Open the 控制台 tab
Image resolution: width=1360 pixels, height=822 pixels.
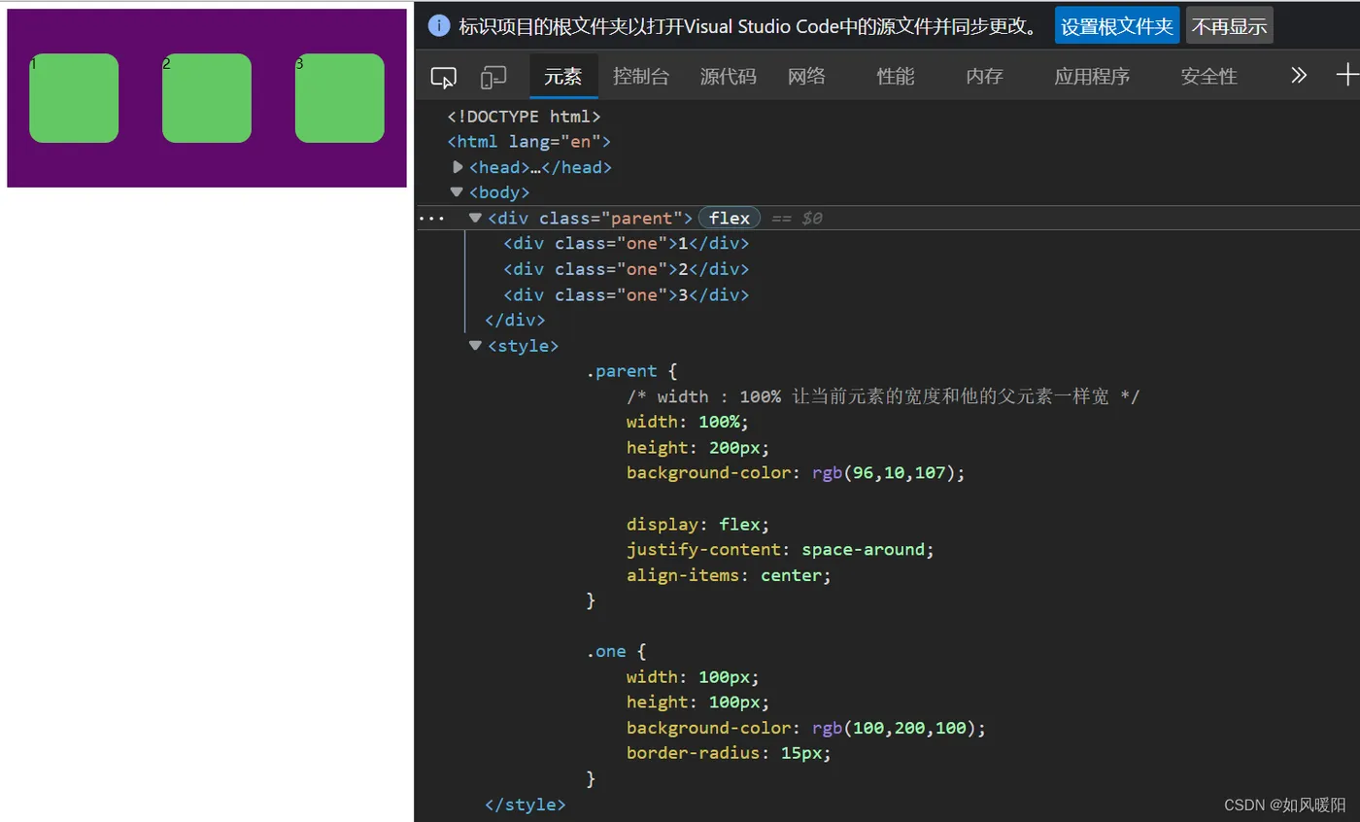[x=641, y=77]
